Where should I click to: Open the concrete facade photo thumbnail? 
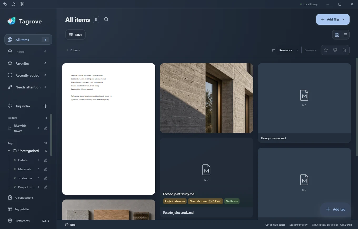207,98
